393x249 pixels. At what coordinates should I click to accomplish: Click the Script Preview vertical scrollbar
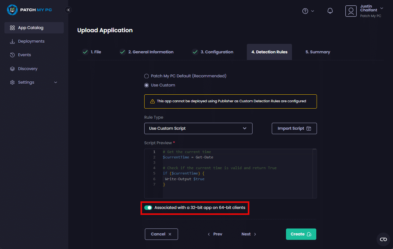314,174
